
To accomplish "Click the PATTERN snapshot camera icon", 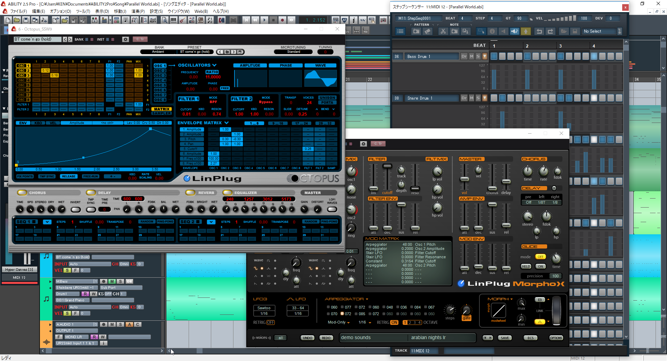I will pos(416,31).
